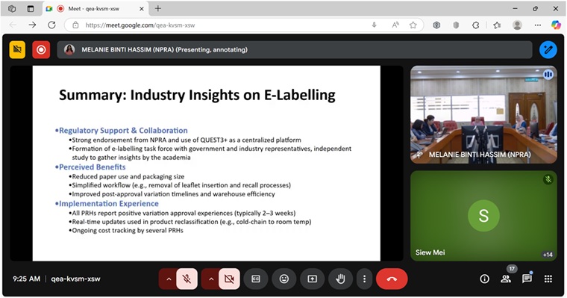Start presenting your screen
The image size is (567, 298).
coord(312,279)
